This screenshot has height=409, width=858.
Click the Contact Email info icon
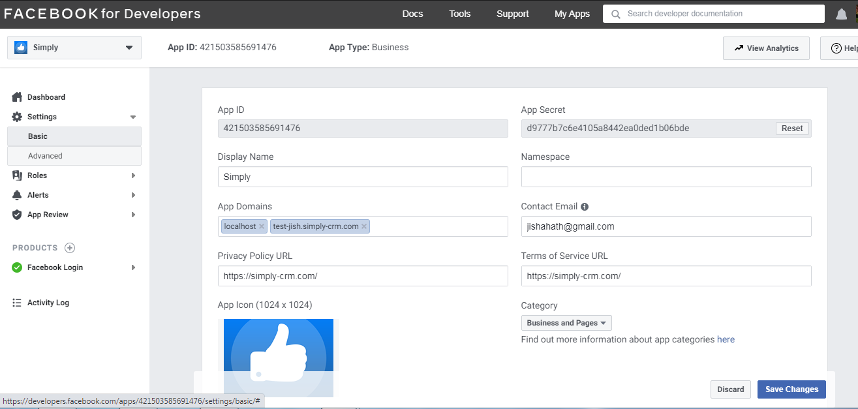coord(585,207)
